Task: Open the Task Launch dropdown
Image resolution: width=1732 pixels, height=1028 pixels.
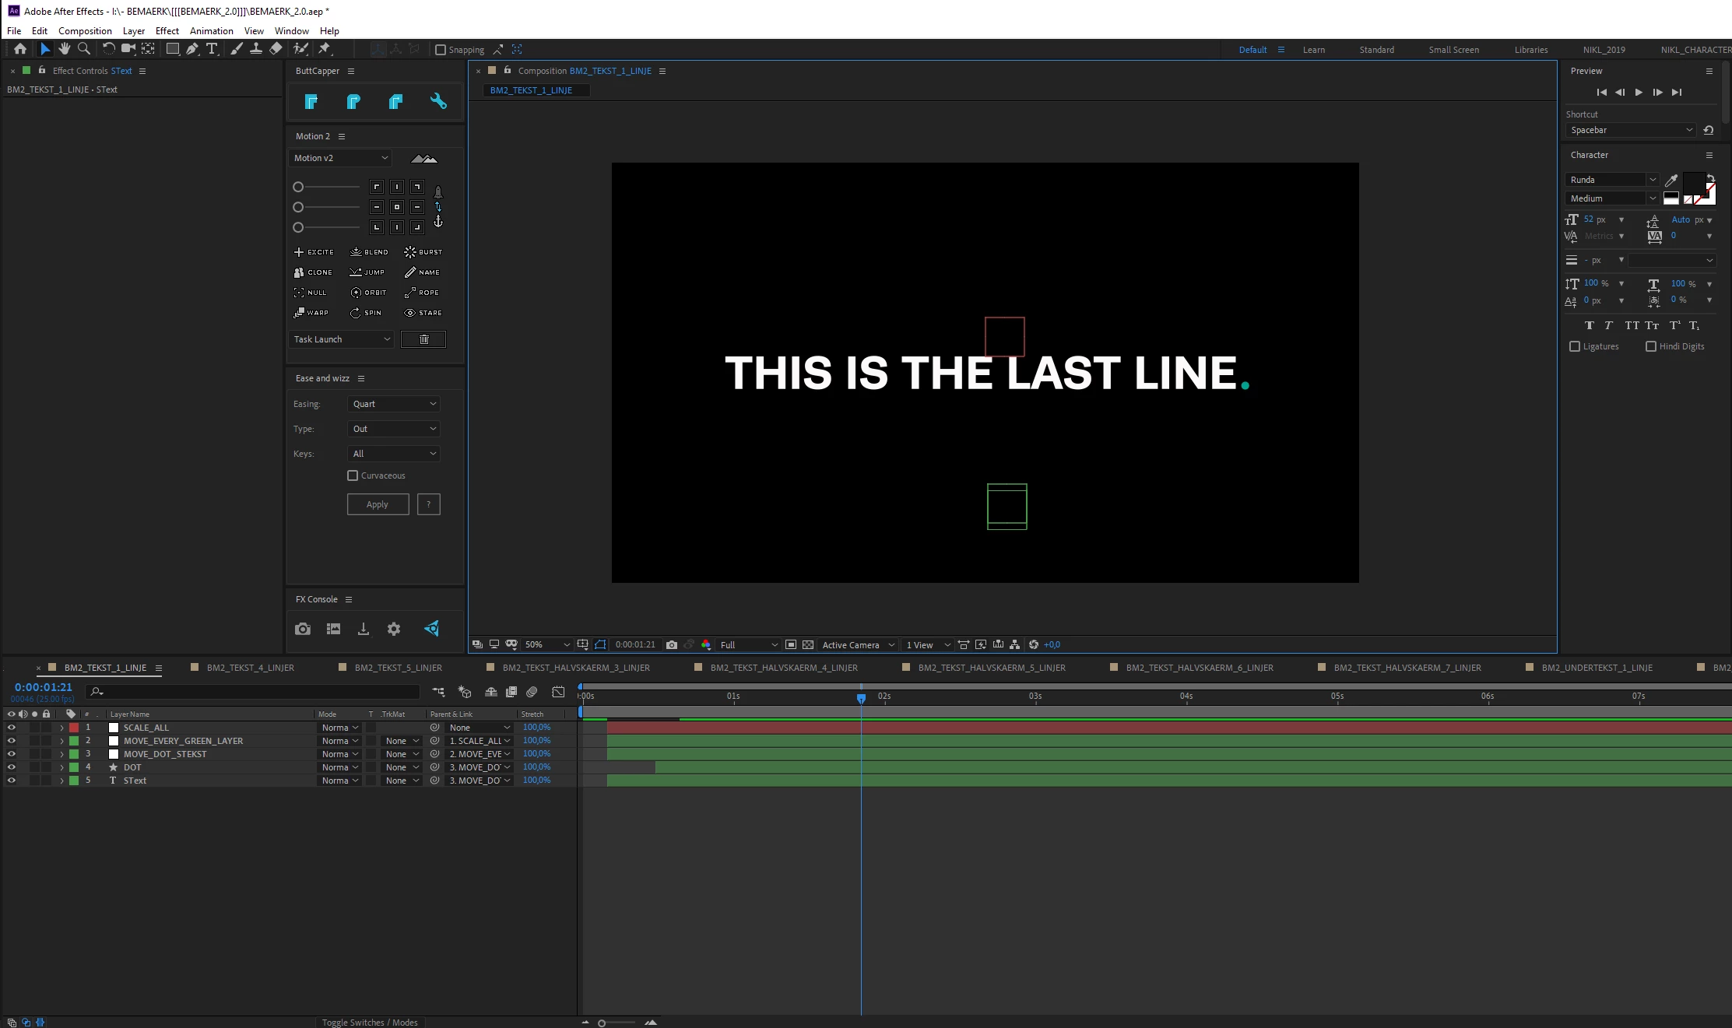Action: click(x=342, y=339)
